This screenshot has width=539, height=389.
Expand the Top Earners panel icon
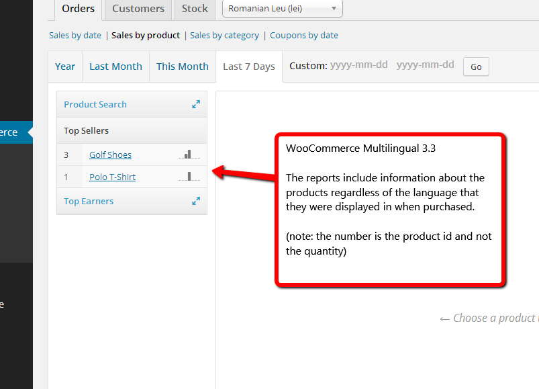196,201
